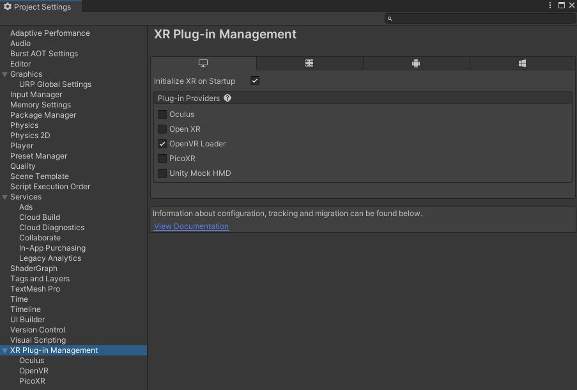This screenshot has width=577, height=390.
Task: Click the Project Settings gear icon
Action: [x=8, y=6]
